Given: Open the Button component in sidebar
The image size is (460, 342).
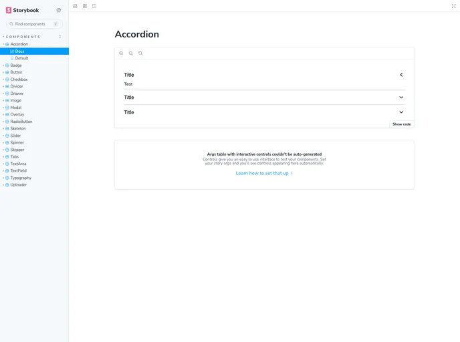Looking at the screenshot, I should pyautogui.click(x=17, y=72).
